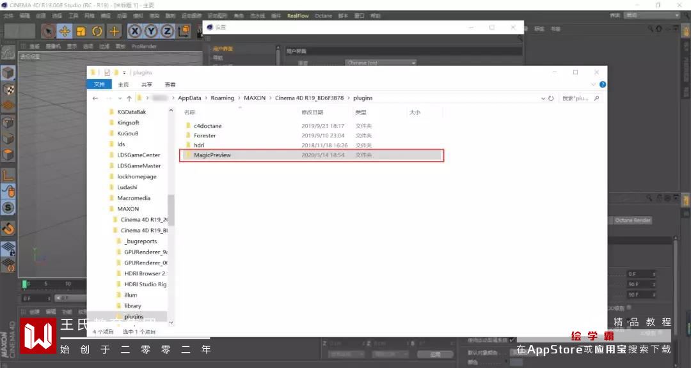Select the live selection arrow tool in Cinema 4D
This screenshot has height=368, width=691.
49,31
